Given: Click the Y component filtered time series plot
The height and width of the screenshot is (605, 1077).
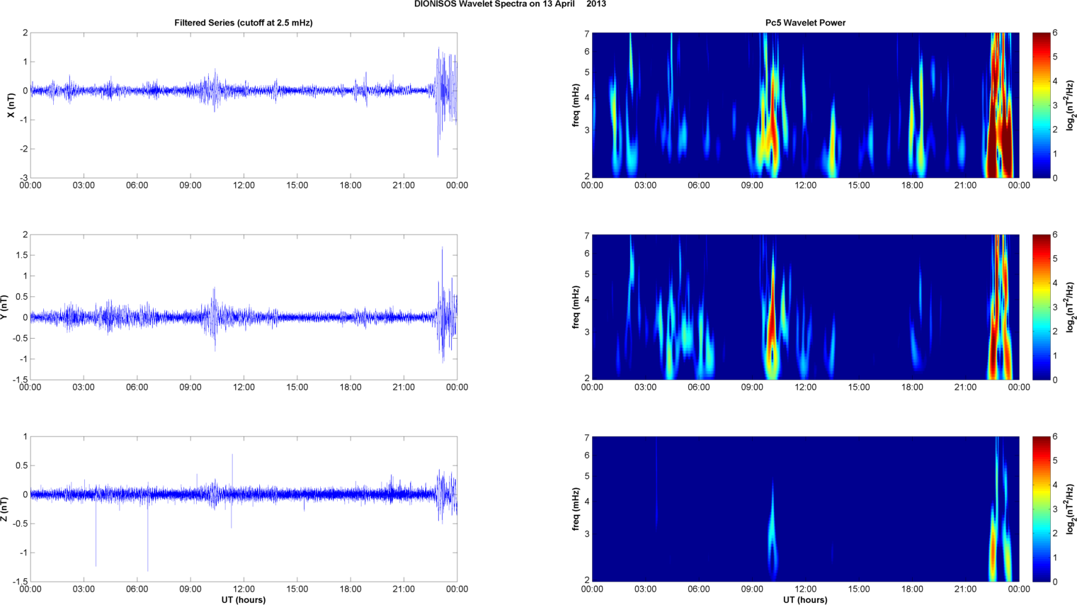Looking at the screenshot, I should coord(244,307).
